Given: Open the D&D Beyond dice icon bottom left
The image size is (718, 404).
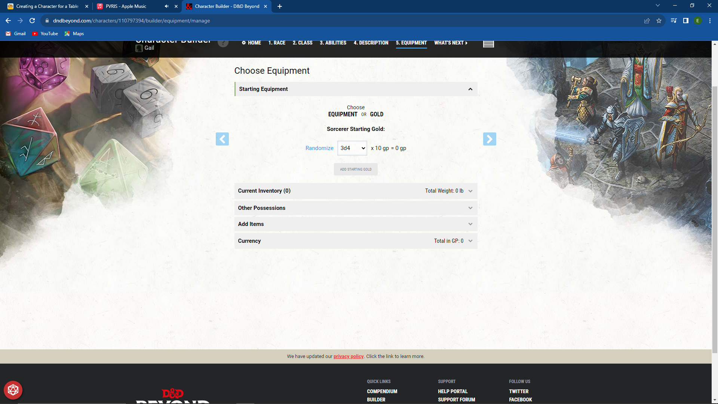Looking at the screenshot, I should click(13, 390).
